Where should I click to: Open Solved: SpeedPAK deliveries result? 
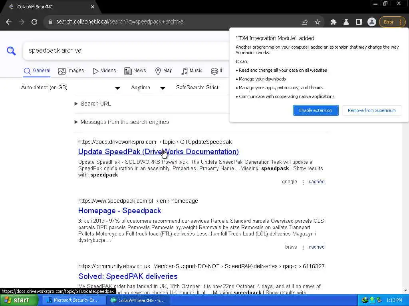click(128, 277)
